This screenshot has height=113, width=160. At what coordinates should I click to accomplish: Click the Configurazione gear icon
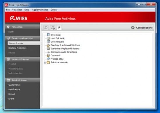tap(133, 28)
